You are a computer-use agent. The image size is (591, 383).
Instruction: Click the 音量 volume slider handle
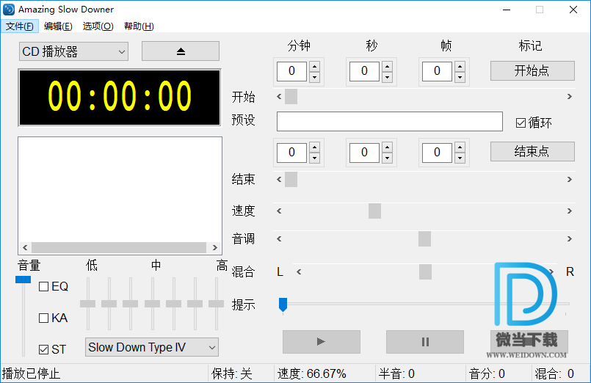click(x=23, y=280)
